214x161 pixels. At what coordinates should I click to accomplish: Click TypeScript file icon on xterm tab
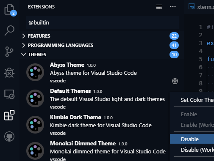coord(192,7)
